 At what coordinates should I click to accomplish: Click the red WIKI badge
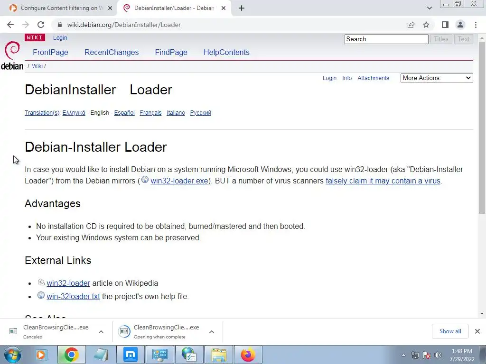tap(35, 37)
